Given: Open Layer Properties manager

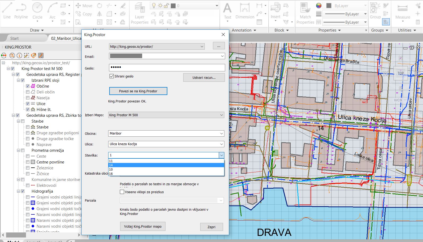Looking at the screenshot, I should 139,13.
